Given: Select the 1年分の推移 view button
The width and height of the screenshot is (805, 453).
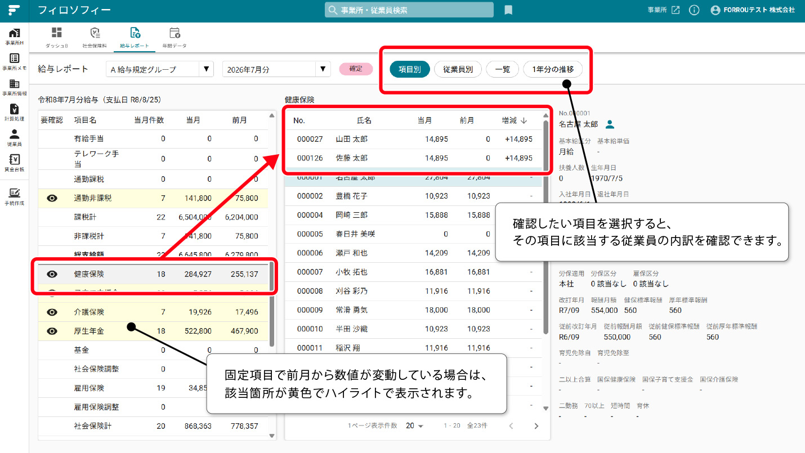Looking at the screenshot, I should [x=553, y=69].
